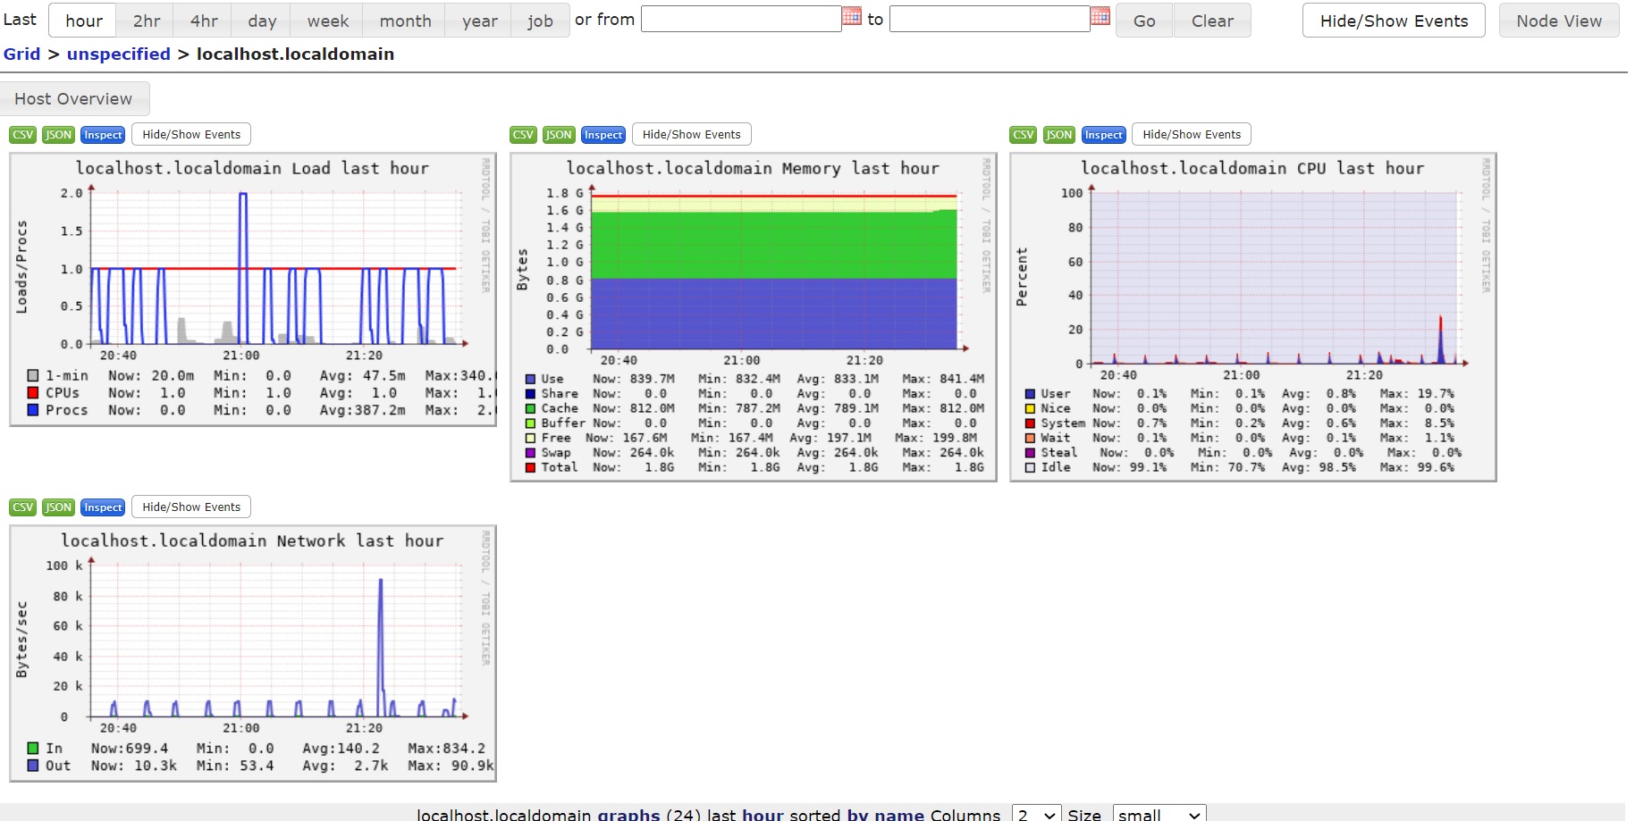This screenshot has width=1635, height=821.
Task: Export JSON for the Memory graph
Action: click(559, 135)
